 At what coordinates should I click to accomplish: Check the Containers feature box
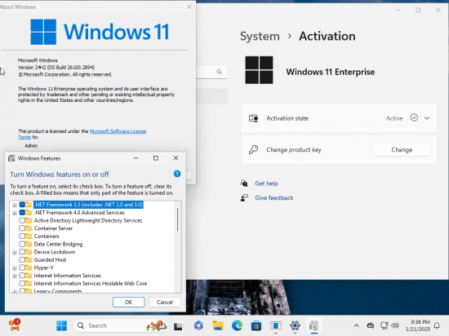pyautogui.click(x=22, y=237)
